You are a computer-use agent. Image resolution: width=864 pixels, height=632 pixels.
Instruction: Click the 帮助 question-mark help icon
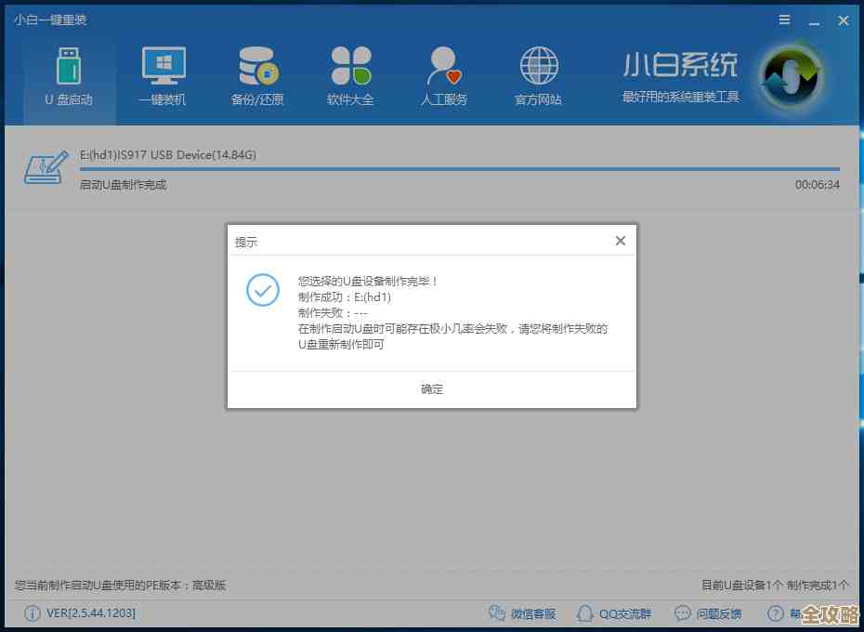point(775,613)
